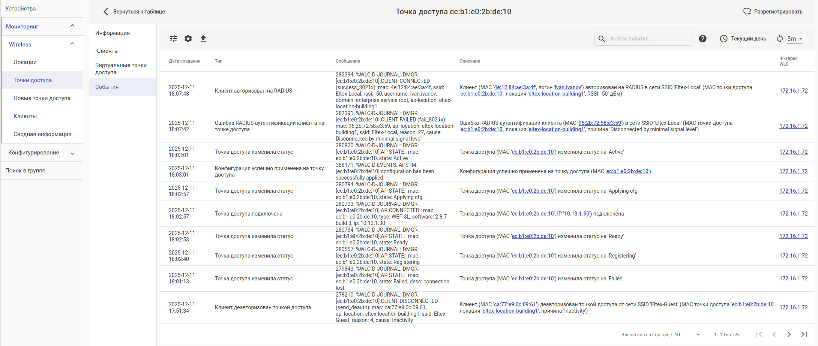
Task: Click the Разрегистрировать button
Action: tap(773, 12)
